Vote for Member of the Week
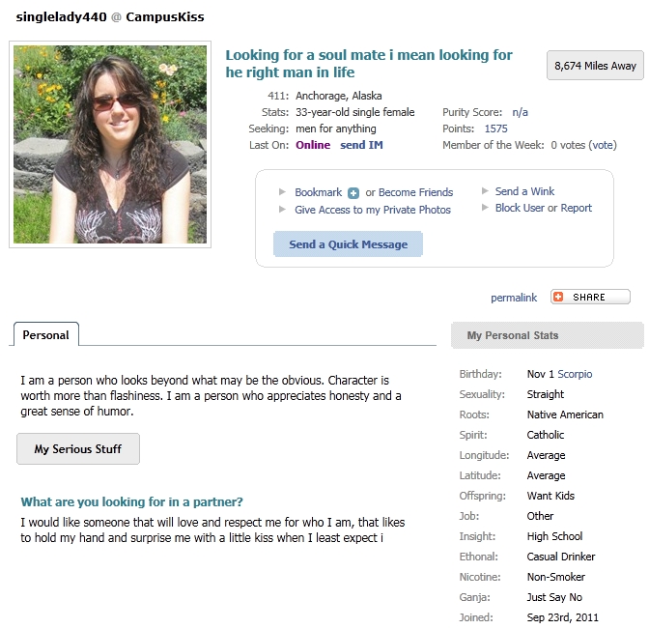 pyautogui.click(x=603, y=145)
